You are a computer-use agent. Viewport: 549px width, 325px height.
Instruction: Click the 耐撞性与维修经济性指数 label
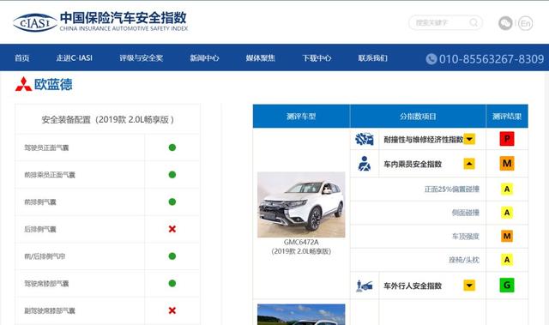point(424,139)
